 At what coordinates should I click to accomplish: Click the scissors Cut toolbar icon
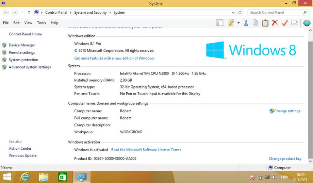(x=246, y=23)
